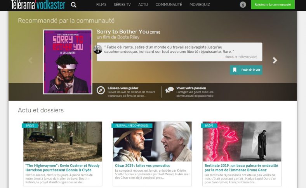The image size is (306, 188).
Task: Click the Berlinale 2019 article summary text
Action: click(x=240, y=179)
